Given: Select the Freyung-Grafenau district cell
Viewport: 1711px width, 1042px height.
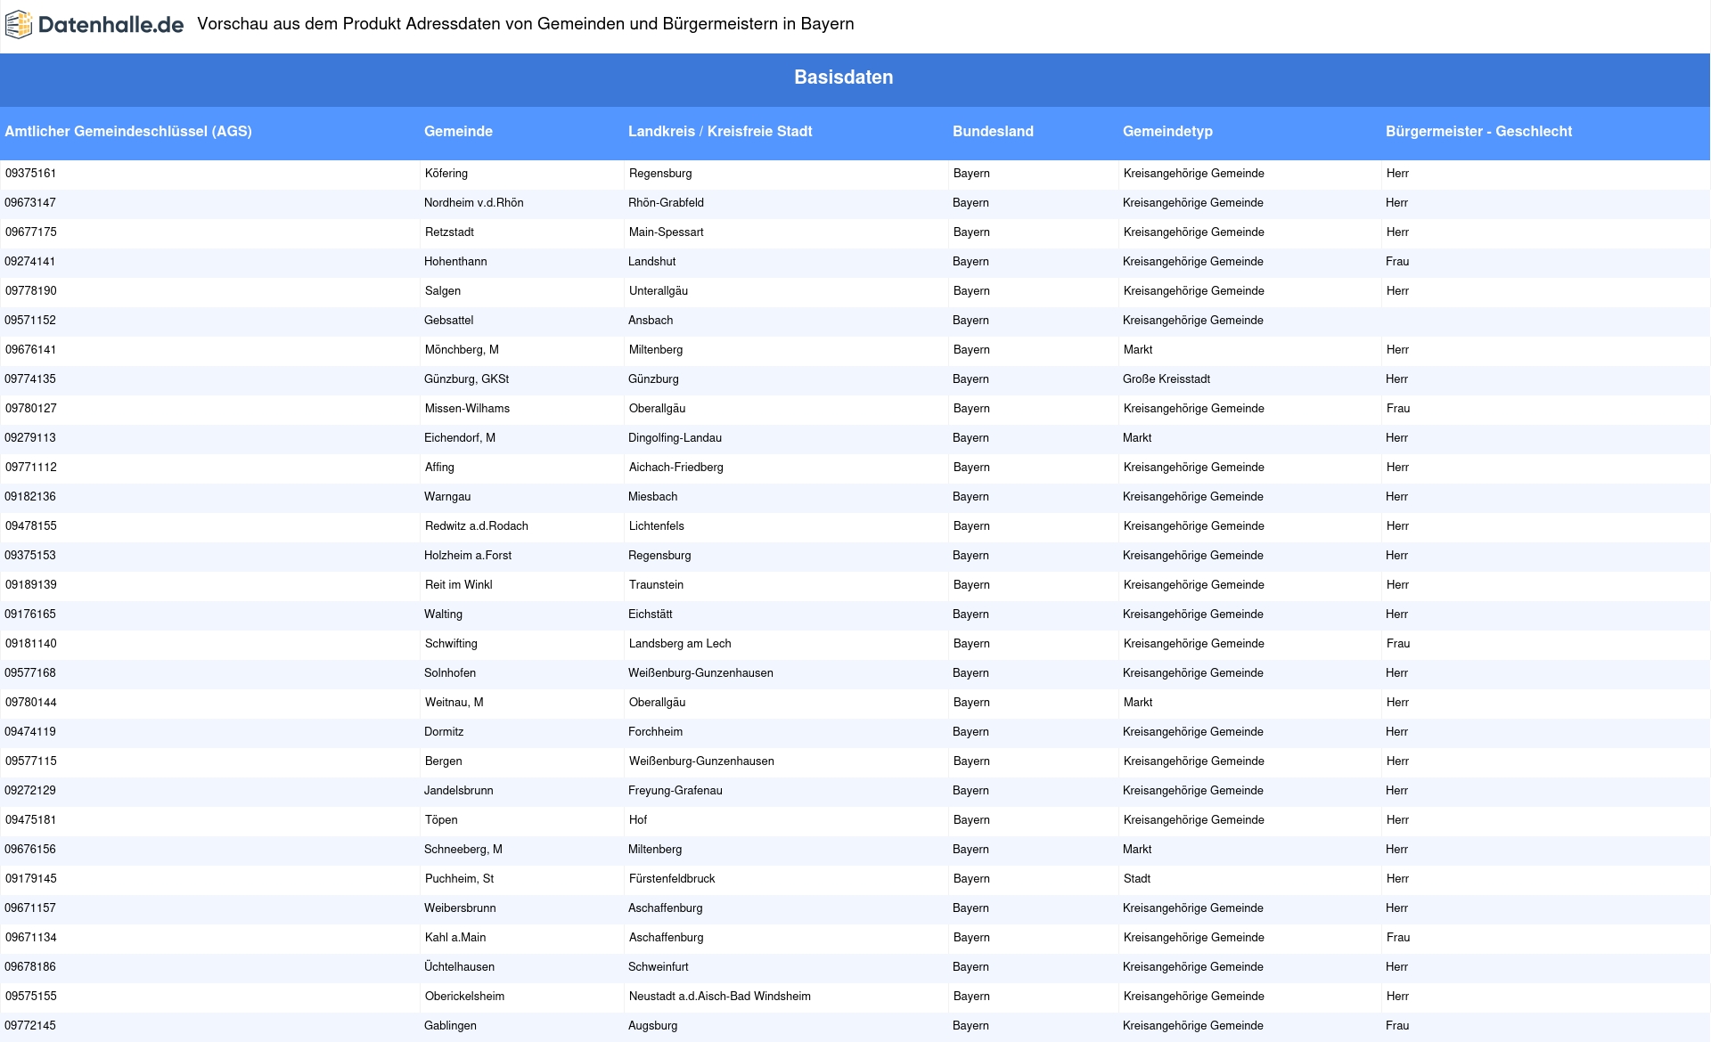Looking at the screenshot, I should [675, 791].
